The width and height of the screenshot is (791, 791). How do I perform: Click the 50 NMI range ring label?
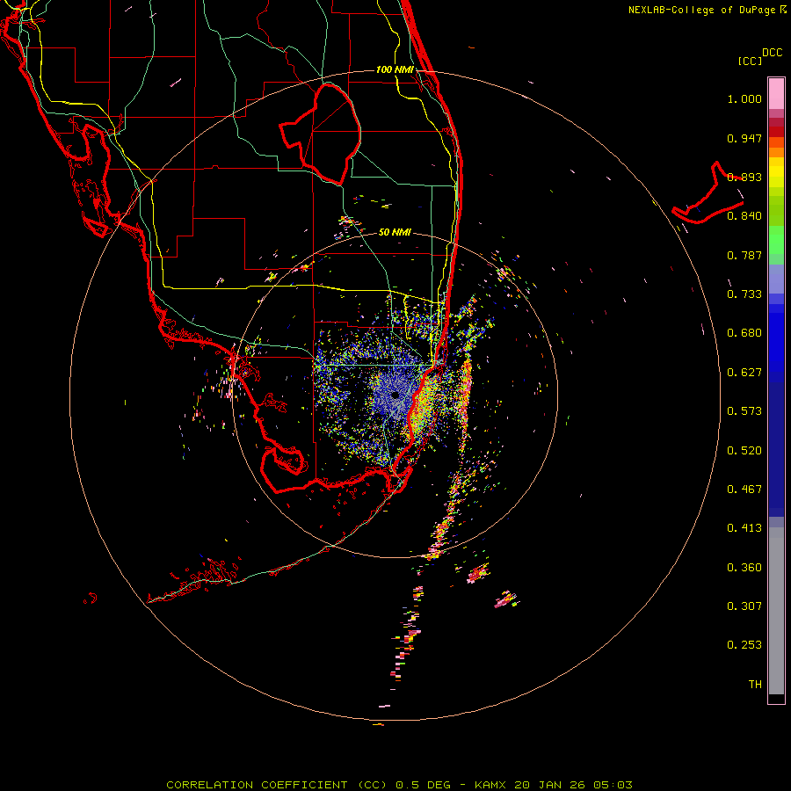[395, 232]
